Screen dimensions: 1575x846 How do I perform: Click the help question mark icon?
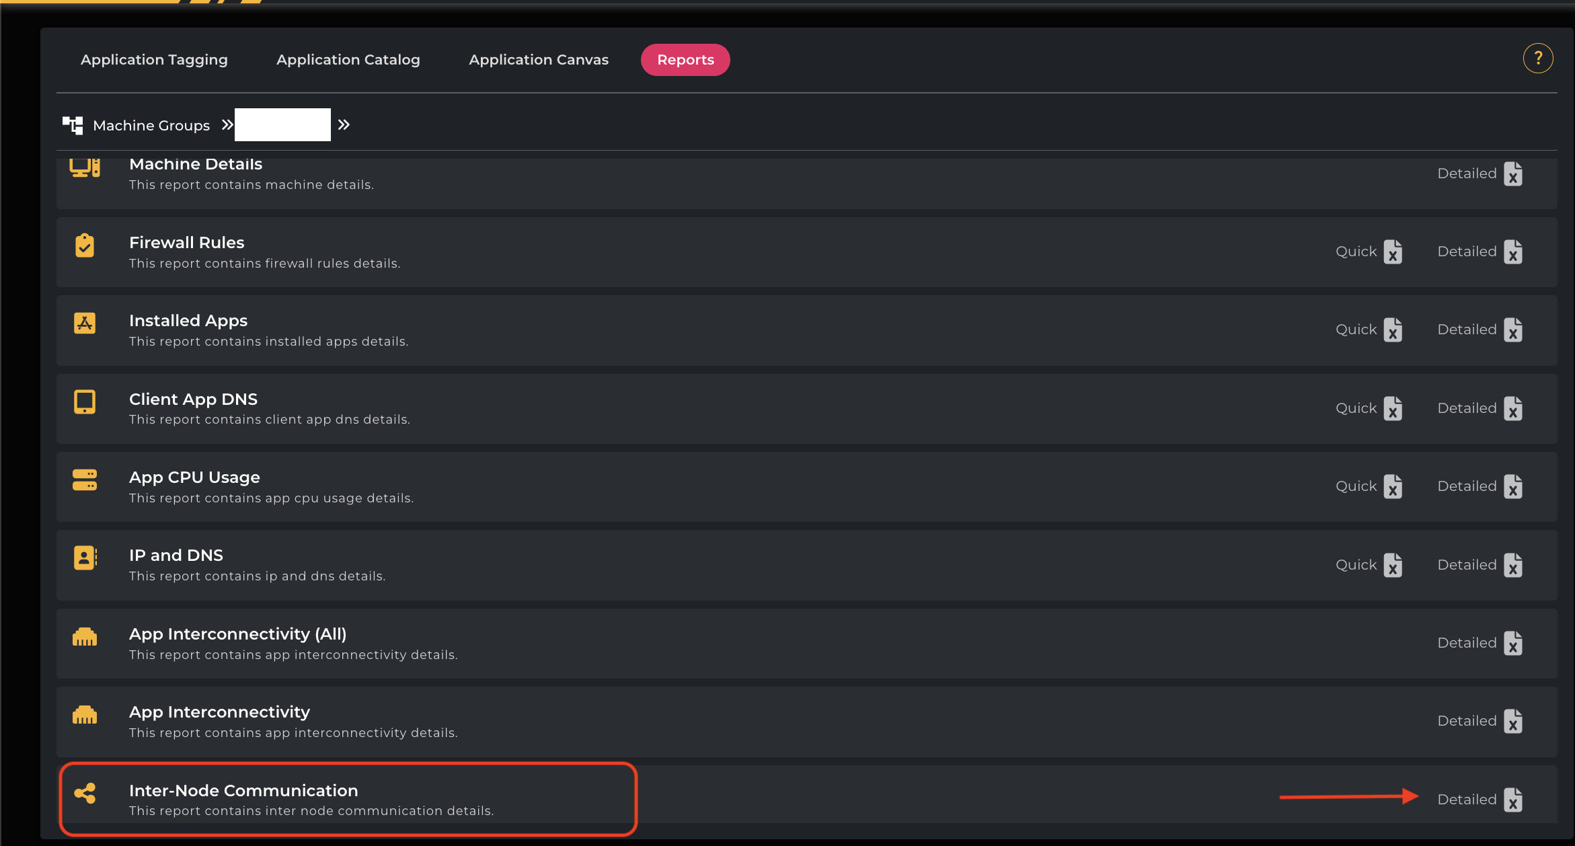[1537, 59]
